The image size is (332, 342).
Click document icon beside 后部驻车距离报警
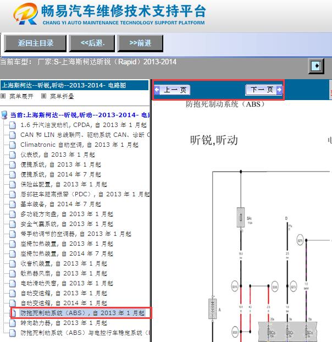coord(13,194)
